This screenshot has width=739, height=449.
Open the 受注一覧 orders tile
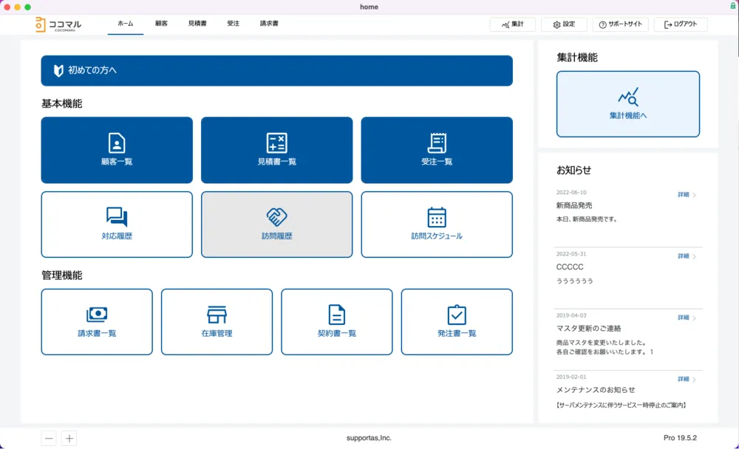436,150
